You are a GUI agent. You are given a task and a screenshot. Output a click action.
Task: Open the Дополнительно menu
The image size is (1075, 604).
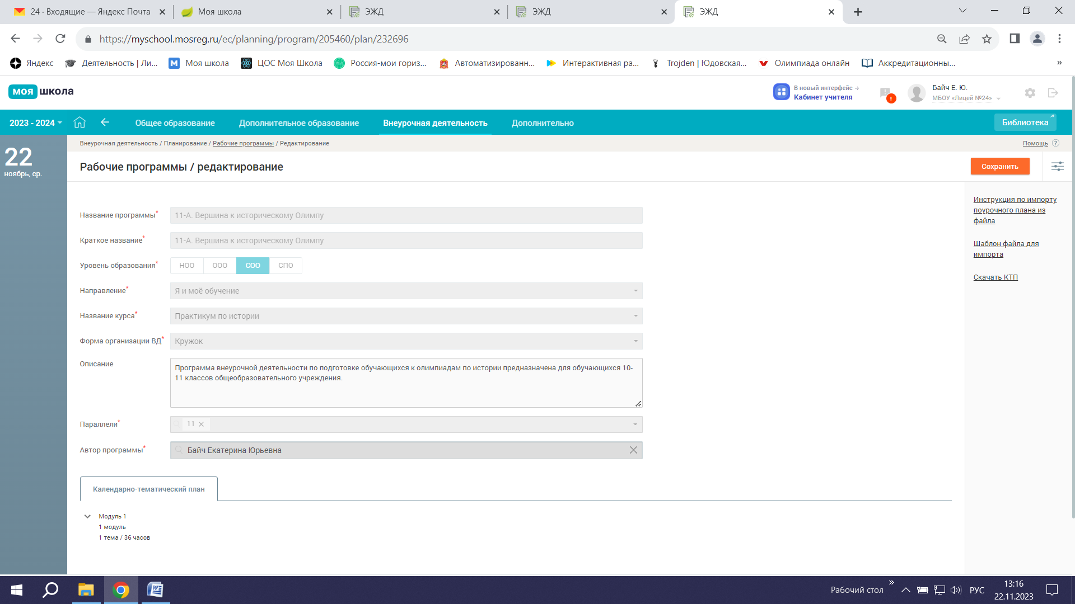(543, 123)
